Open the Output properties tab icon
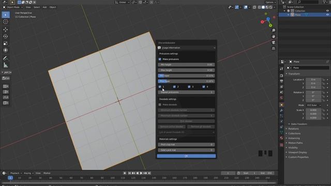 [x=281, y=81]
